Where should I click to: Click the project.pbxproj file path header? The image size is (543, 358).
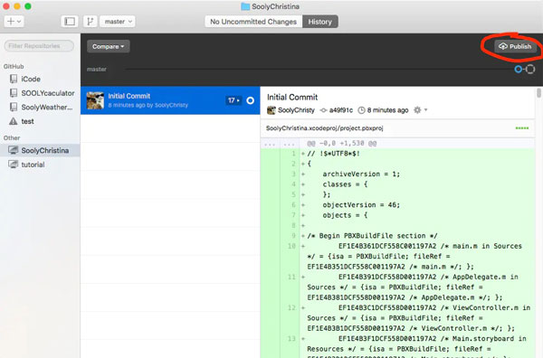[325, 128]
